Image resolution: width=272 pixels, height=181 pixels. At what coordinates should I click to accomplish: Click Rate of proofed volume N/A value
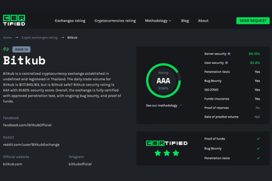point(257,117)
